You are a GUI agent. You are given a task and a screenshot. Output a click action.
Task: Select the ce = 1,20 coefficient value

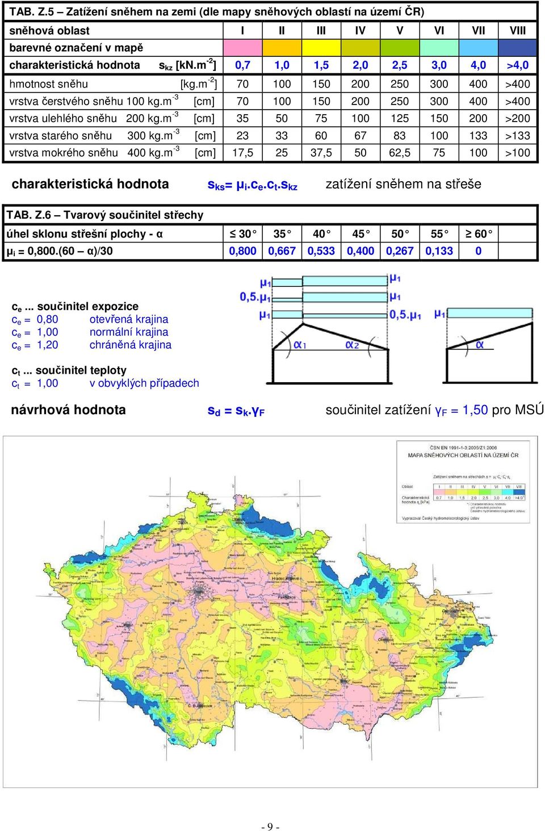[x=35, y=345]
